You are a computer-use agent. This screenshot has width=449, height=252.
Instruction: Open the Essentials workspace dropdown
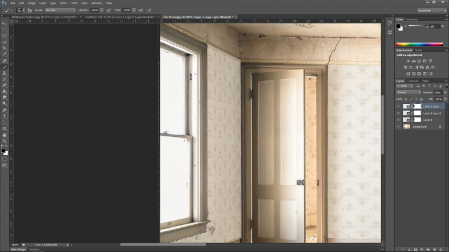pyautogui.click(x=432, y=11)
